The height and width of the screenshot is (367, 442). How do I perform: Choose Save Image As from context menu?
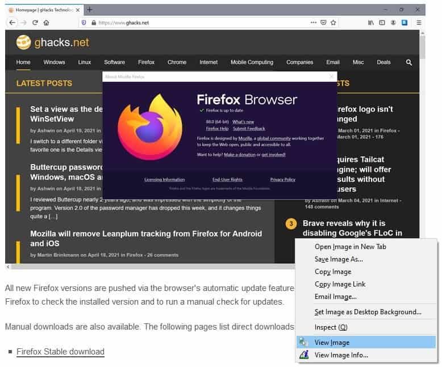(366, 259)
